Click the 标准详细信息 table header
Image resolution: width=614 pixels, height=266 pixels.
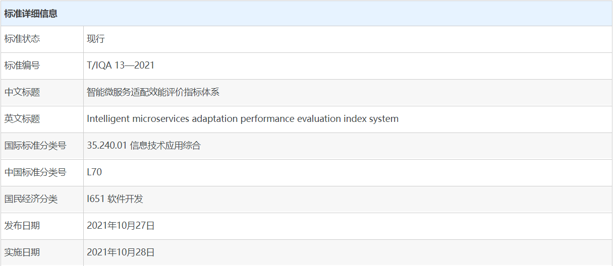pyautogui.click(x=31, y=14)
